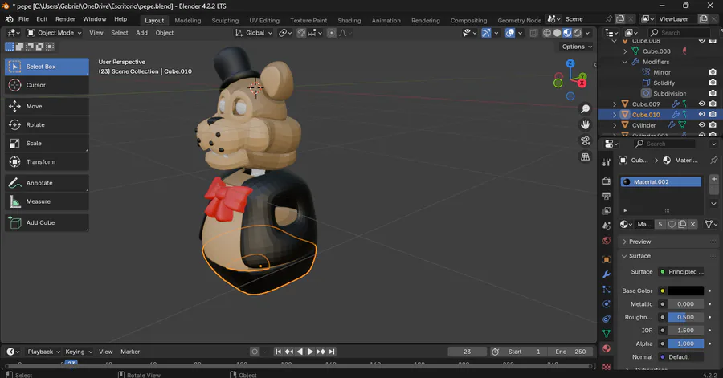Image resolution: width=723 pixels, height=378 pixels.
Task: Open the File menu
Action: click(x=23, y=19)
